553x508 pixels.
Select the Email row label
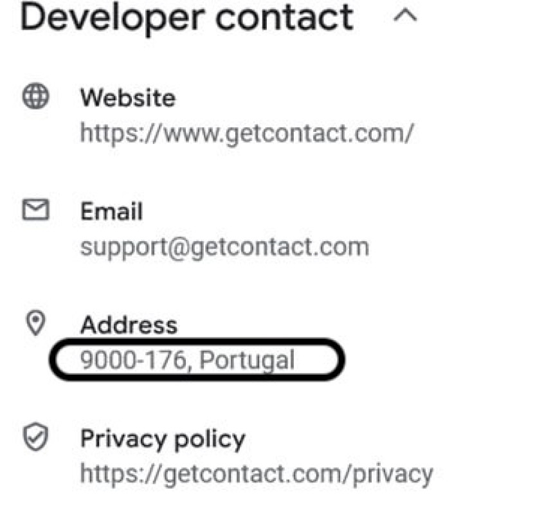pos(111,212)
